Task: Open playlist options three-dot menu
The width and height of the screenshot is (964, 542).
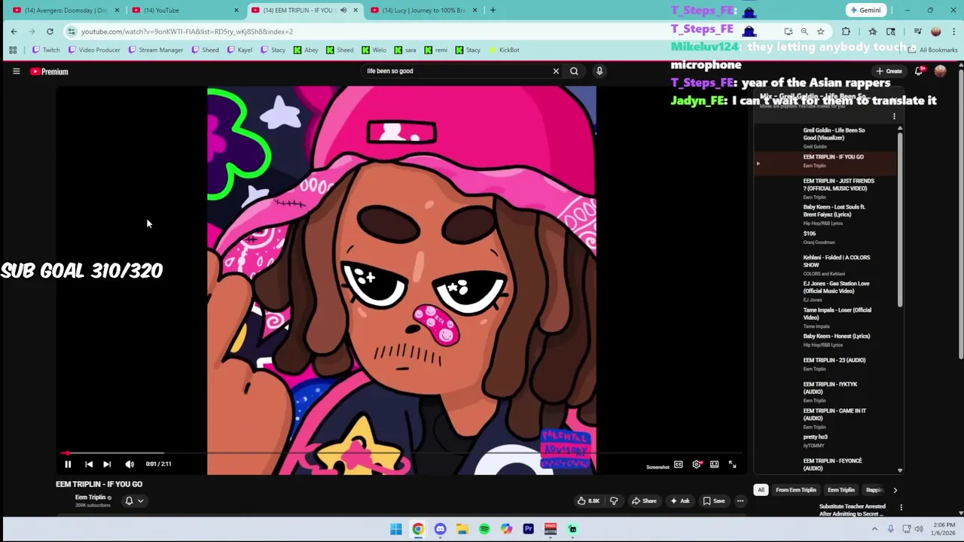Action: tap(894, 117)
